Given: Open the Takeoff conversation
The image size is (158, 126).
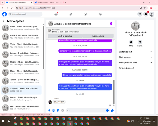Looking at the screenshot, I should tap(21, 81).
